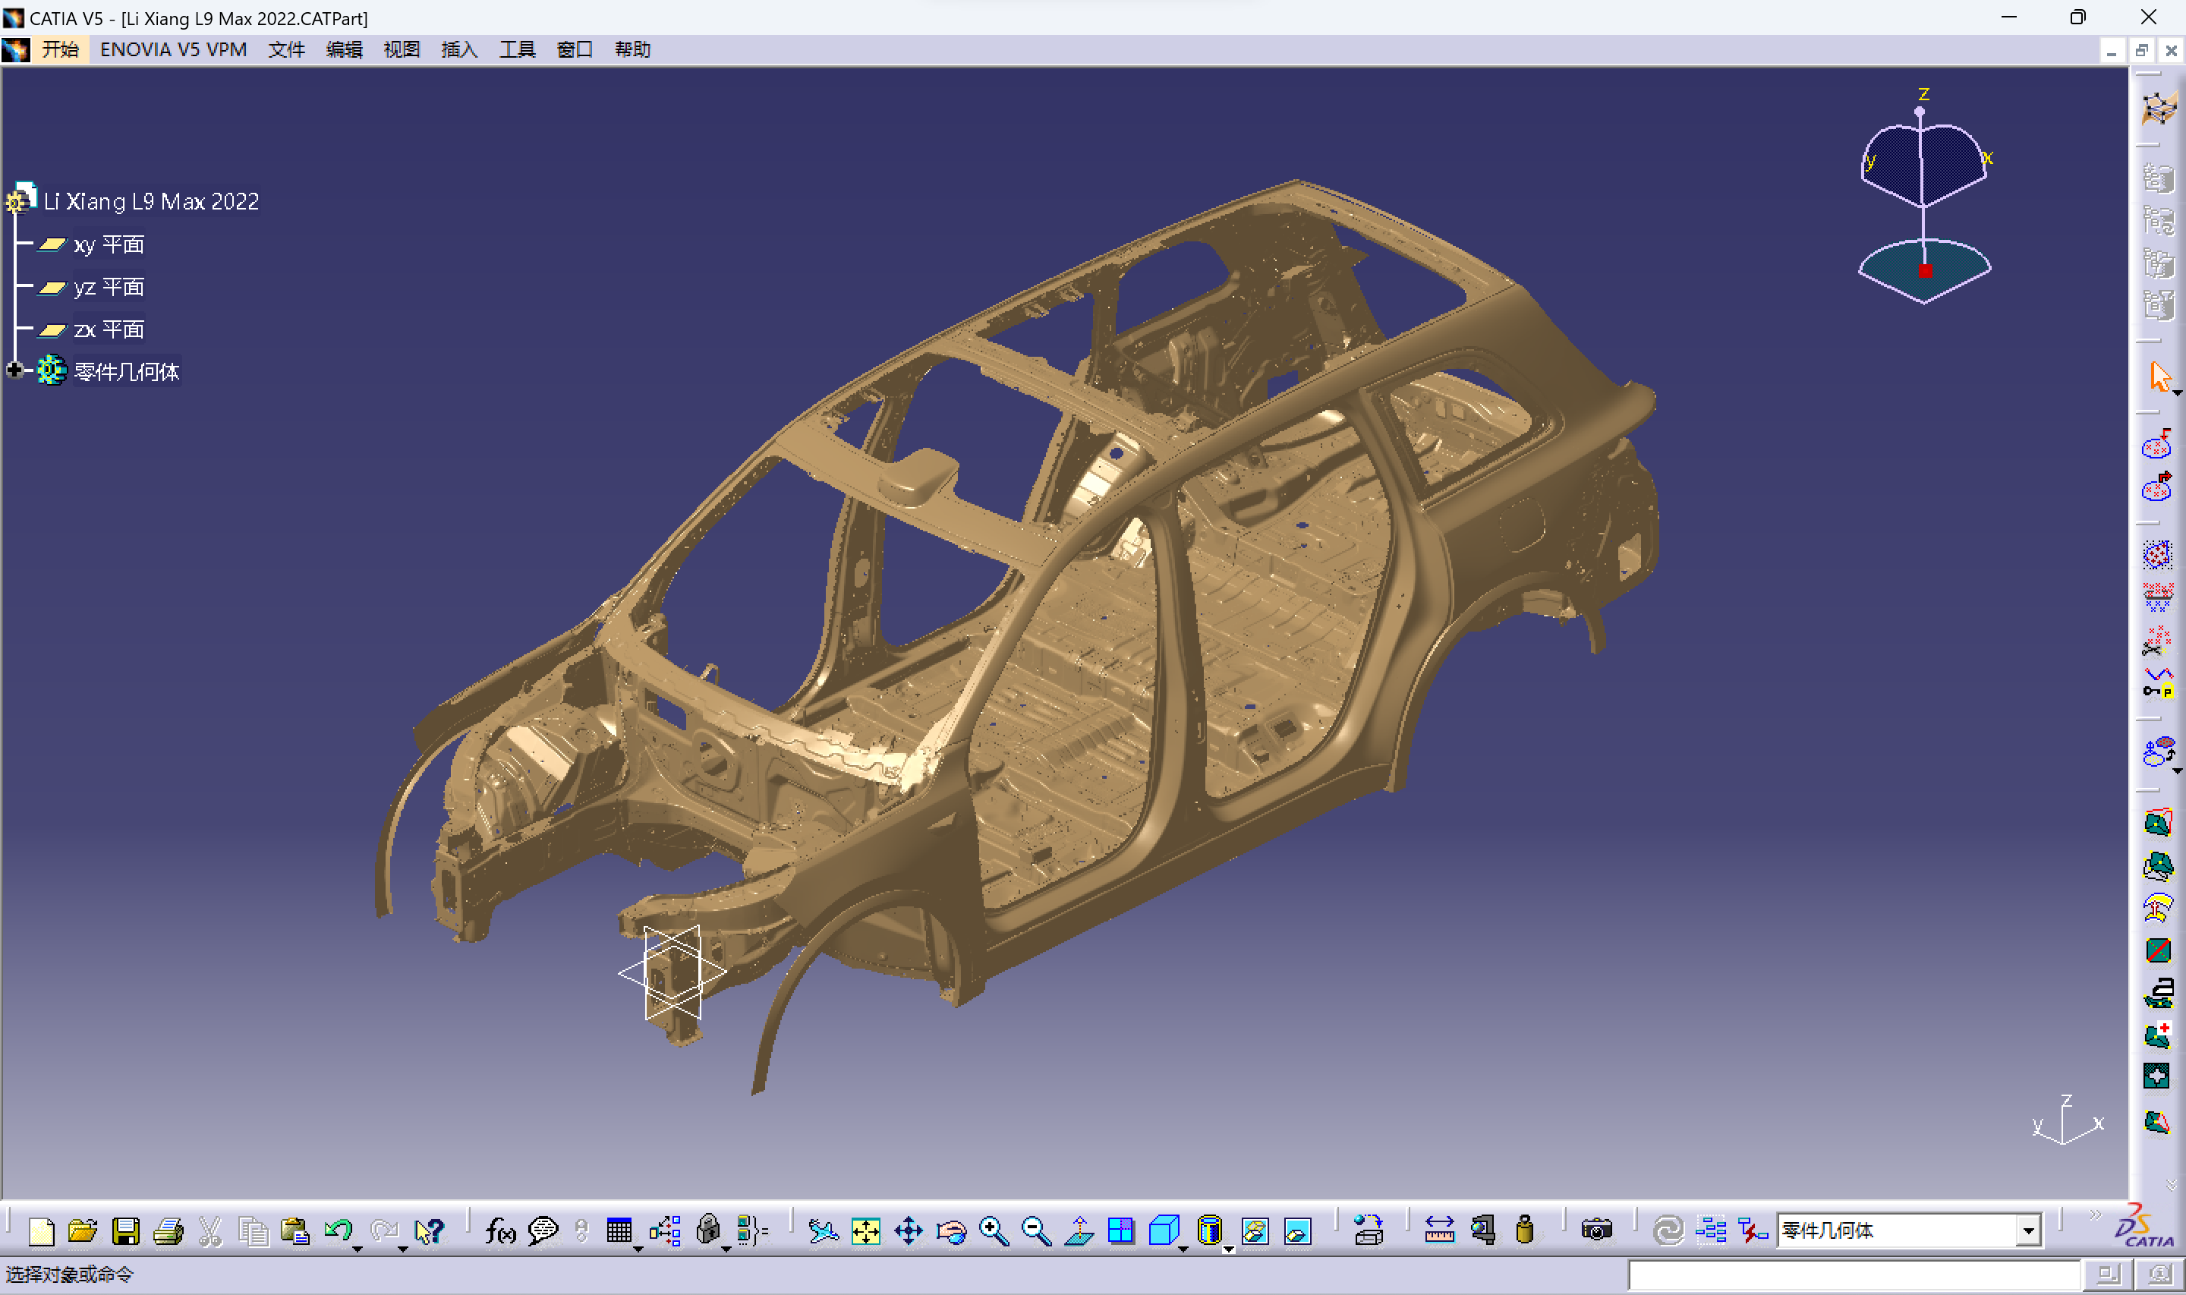Save the part with the floppy icon

tap(125, 1231)
